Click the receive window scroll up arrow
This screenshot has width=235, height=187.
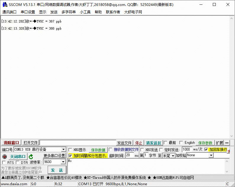pyautogui.click(x=231, y=18)
